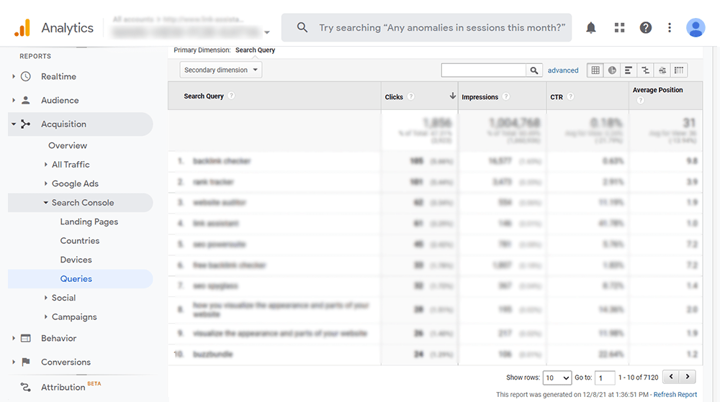Click the notifications bell icon
Screen dimensions: 720x402
pyautogui.click(x=591, y=28)
